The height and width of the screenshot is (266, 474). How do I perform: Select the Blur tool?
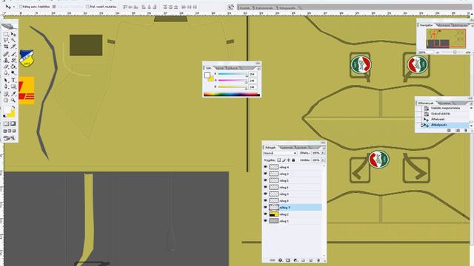(6, 72)
